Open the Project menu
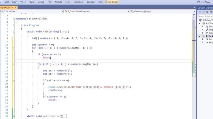The width and height of the screenshot is (213, 119). 23,2
